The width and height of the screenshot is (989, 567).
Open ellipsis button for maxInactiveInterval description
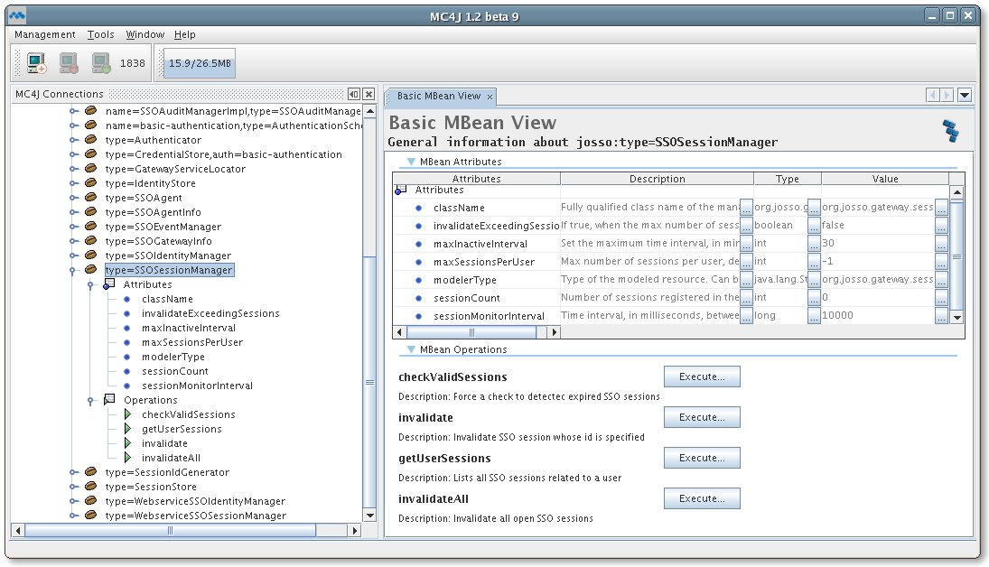click(746, 244)
